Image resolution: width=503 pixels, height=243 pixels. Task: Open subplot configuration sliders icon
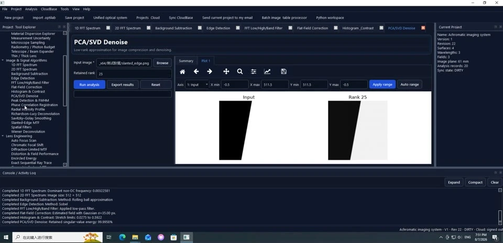[254, 72]
